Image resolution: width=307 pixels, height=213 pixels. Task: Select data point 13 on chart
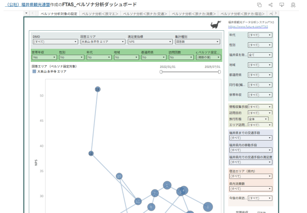point(97,89)
